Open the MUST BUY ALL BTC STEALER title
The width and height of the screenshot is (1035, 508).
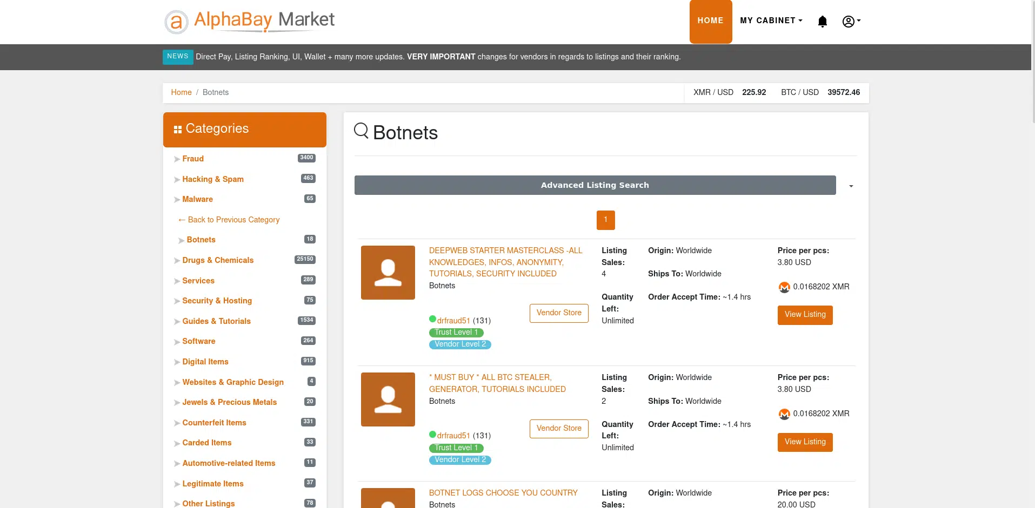click(497, 383)
